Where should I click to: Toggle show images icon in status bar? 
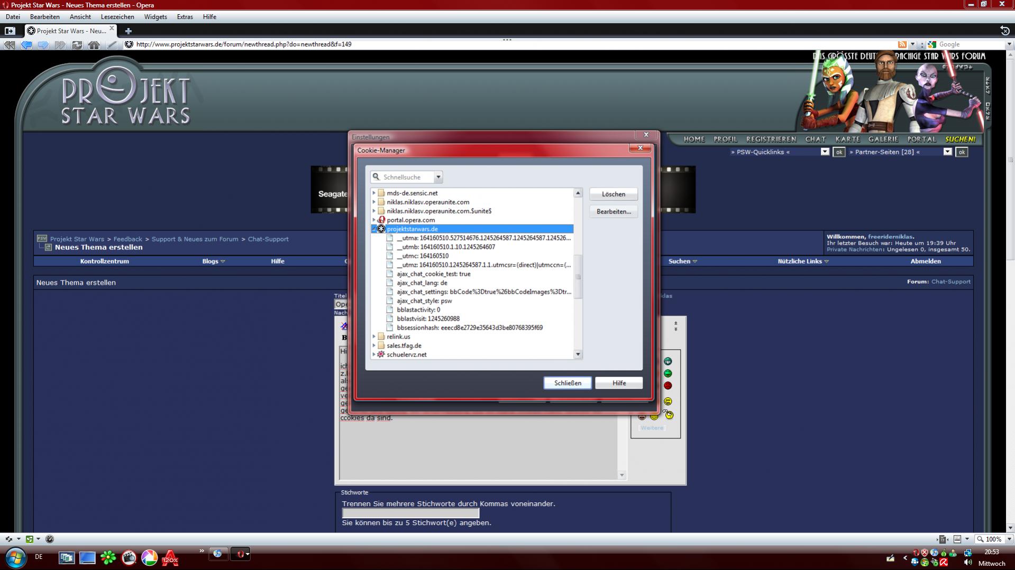click(957, 539)
